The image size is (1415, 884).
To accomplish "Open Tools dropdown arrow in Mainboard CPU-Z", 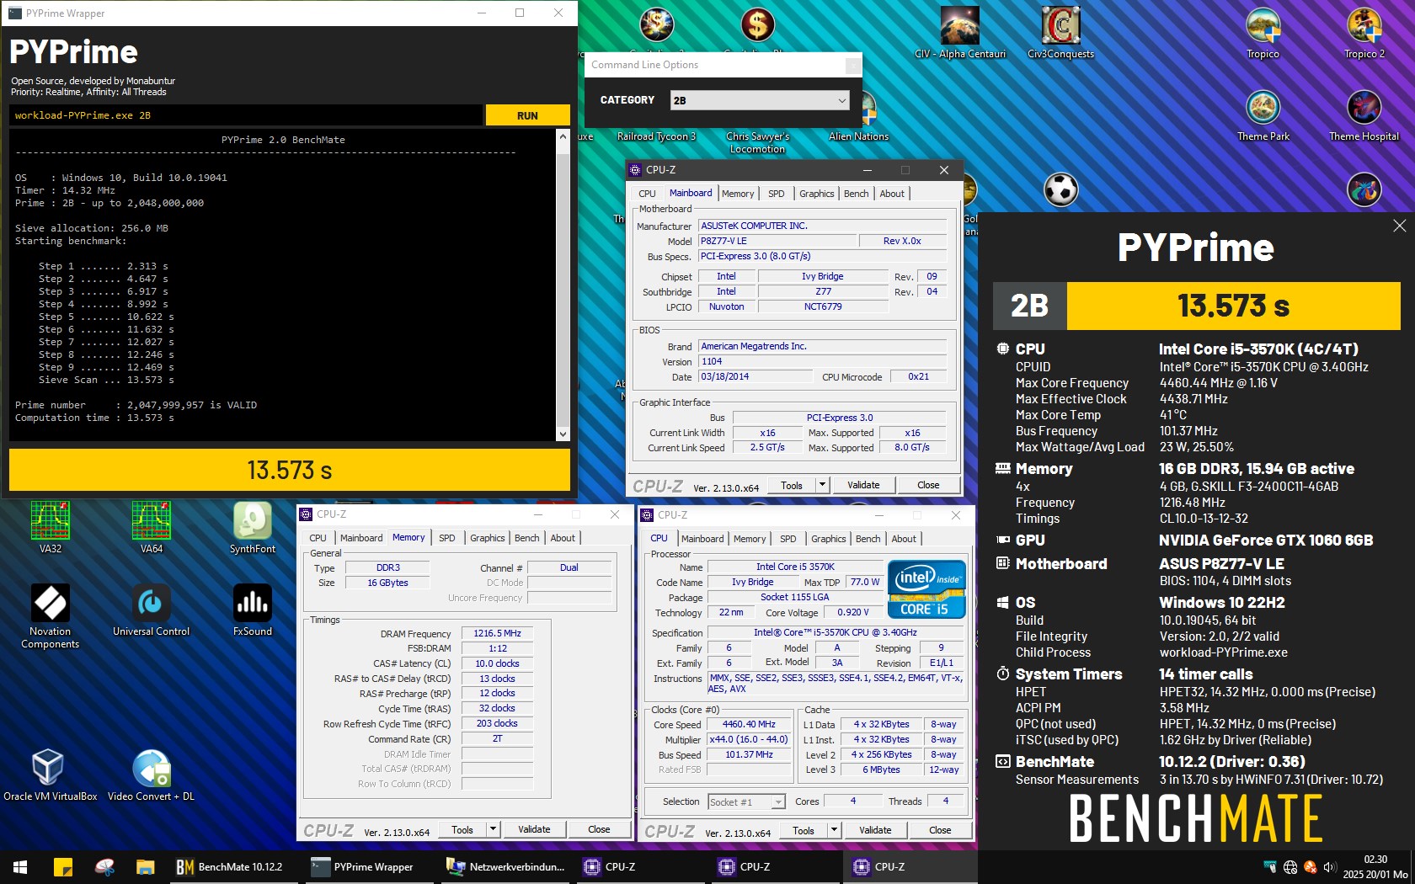I will click(822, 485).
